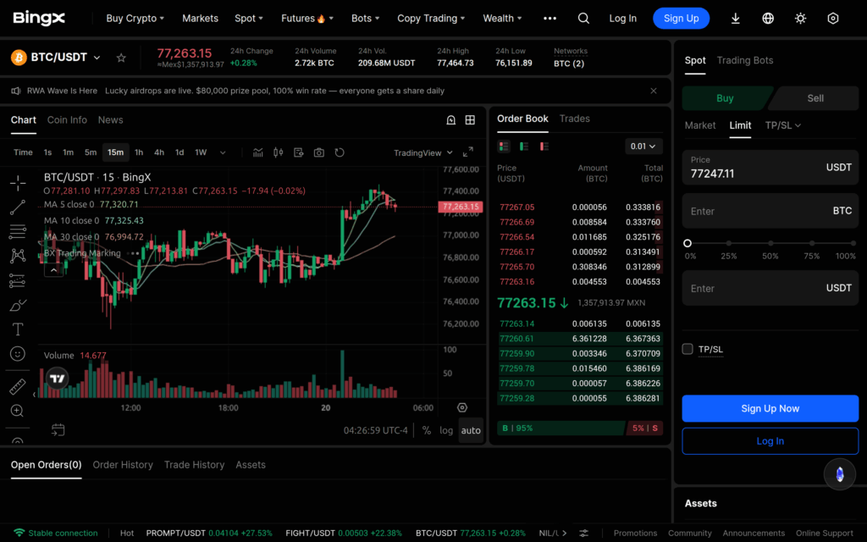867x542 pixels.
Task: Toggle light theme with sun icon
Action: [800, 19]
